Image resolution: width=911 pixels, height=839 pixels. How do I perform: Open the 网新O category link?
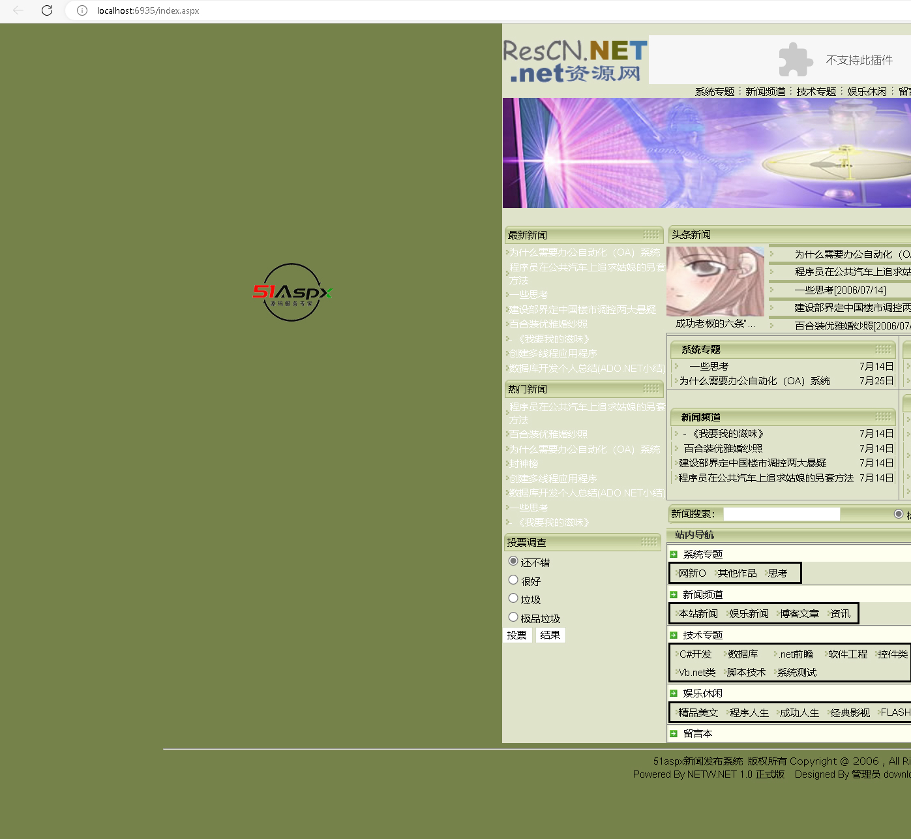tap(692, 573)
